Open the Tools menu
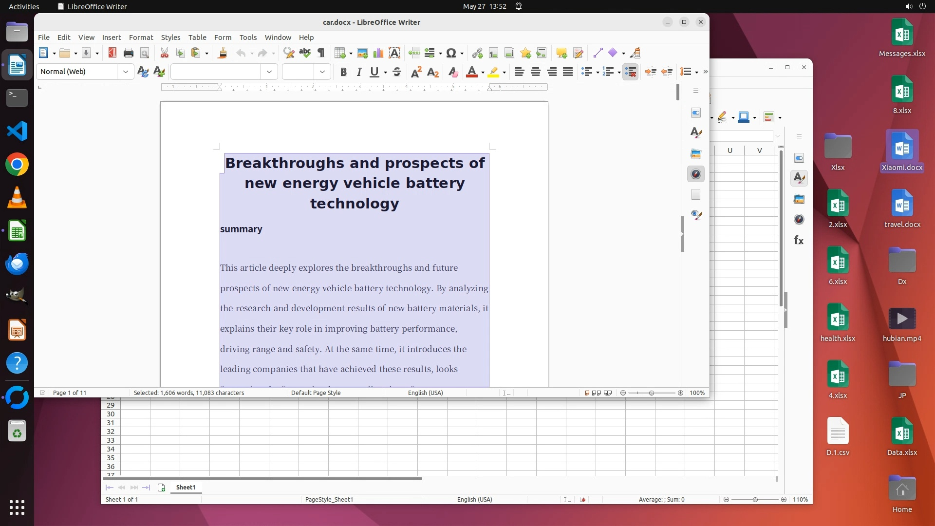 [x=248, y=38]
